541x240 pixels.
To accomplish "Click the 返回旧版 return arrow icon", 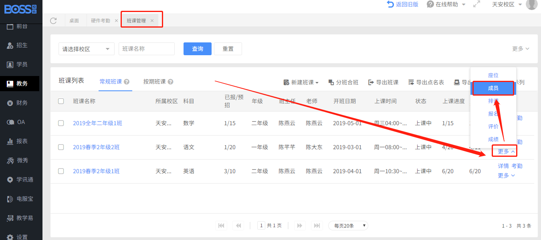I will [390, 4].
